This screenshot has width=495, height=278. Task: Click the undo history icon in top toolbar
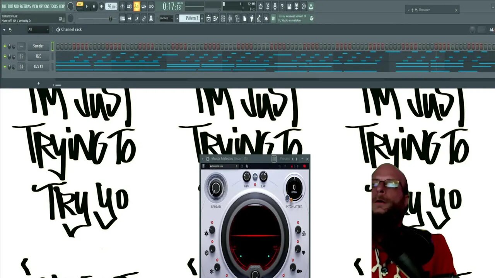pos(260,7)
